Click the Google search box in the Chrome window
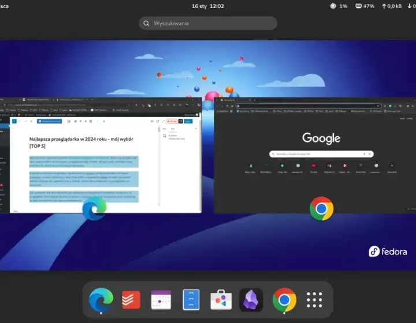The image size is (416, 323). [x=321, y=154]
